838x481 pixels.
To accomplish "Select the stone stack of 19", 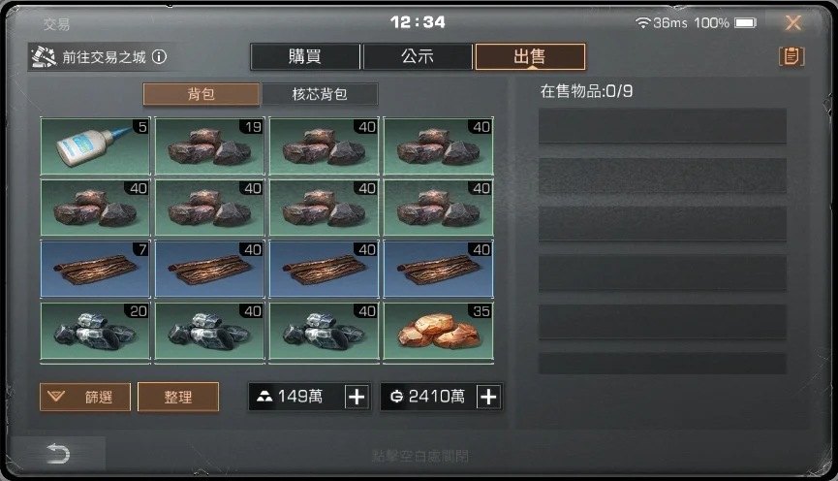I will point(210,146).
